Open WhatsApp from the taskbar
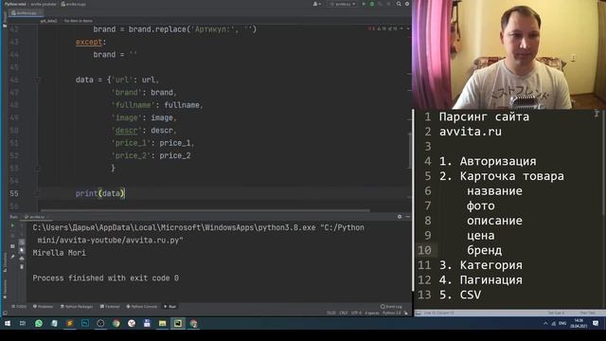 39,323
